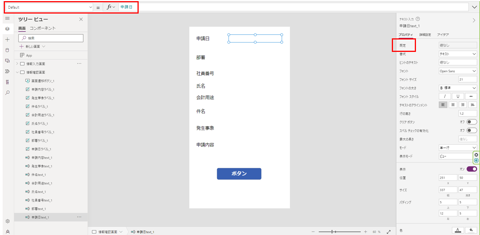Open 情報確認画面 breadcrumb dropdown
This screenshot has height=235, width=480.
pos(121,232)
